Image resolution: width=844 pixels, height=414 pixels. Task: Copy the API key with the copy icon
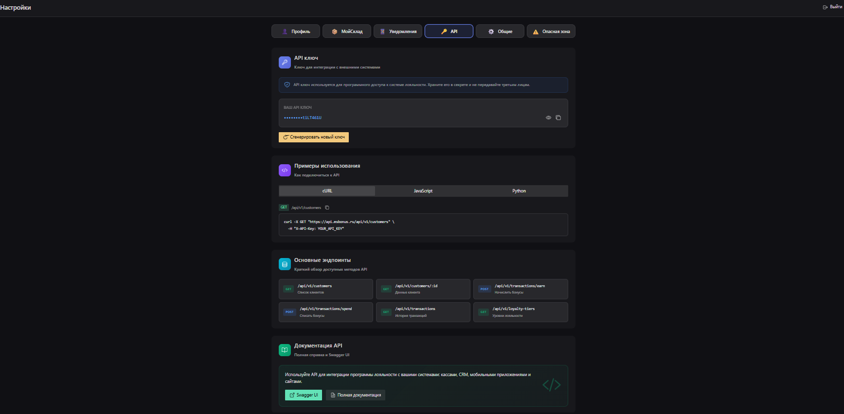pyautogui.click(x=558, y=118)
